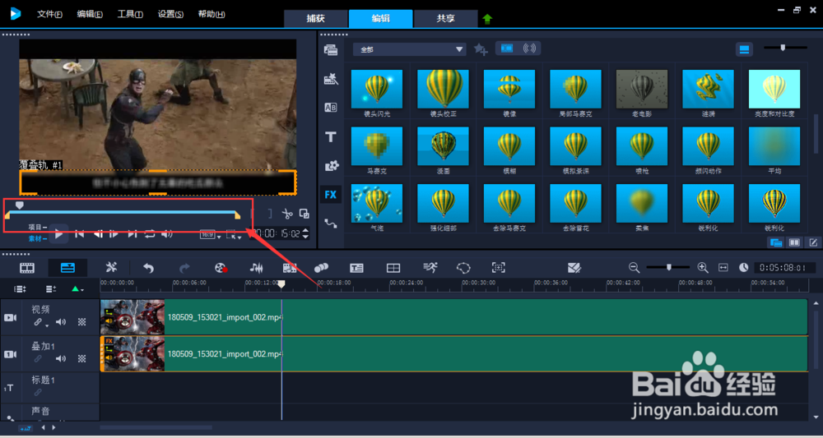Screen dimensions: 823x438
Task: Switch to Storyboard view
Action: point(27,268)
